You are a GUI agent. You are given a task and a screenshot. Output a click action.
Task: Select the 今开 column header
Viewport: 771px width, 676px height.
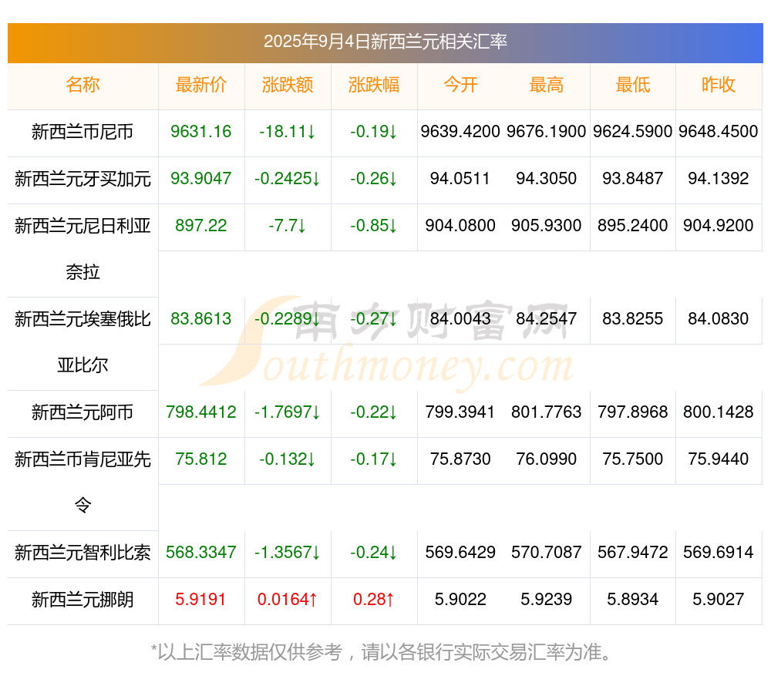[x=460, y=85]
